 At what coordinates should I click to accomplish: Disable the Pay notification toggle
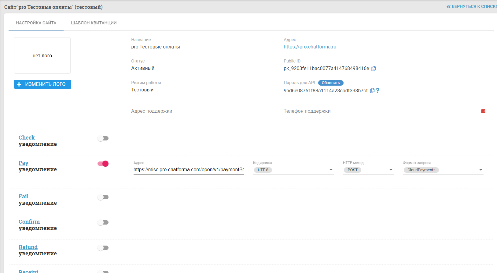coord(103,164)
